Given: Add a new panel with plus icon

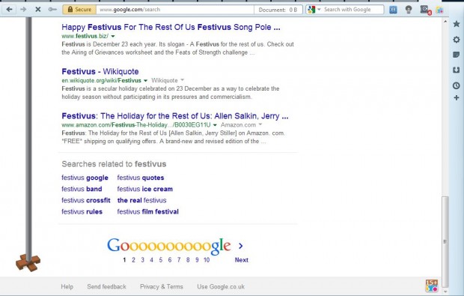Looking at the screenshot, I should pyautogui.click(x=457, y=97).
